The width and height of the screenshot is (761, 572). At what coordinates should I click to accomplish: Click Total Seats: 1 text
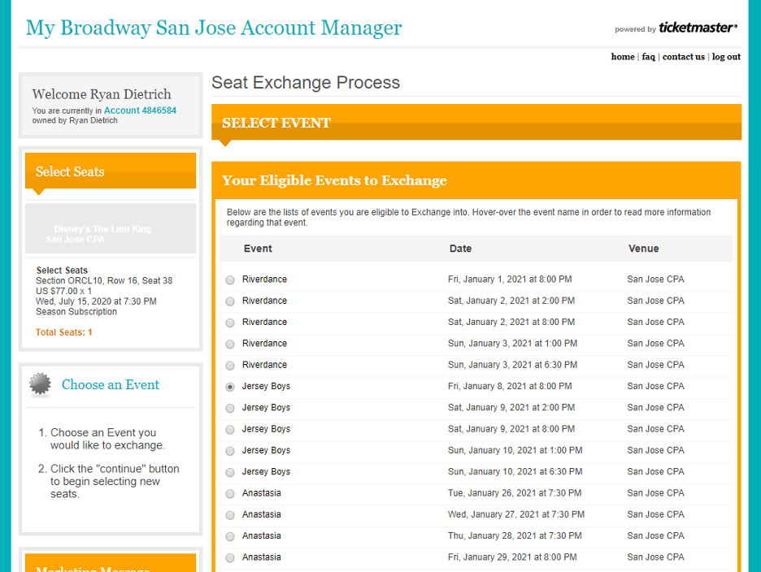coord(63,332)
